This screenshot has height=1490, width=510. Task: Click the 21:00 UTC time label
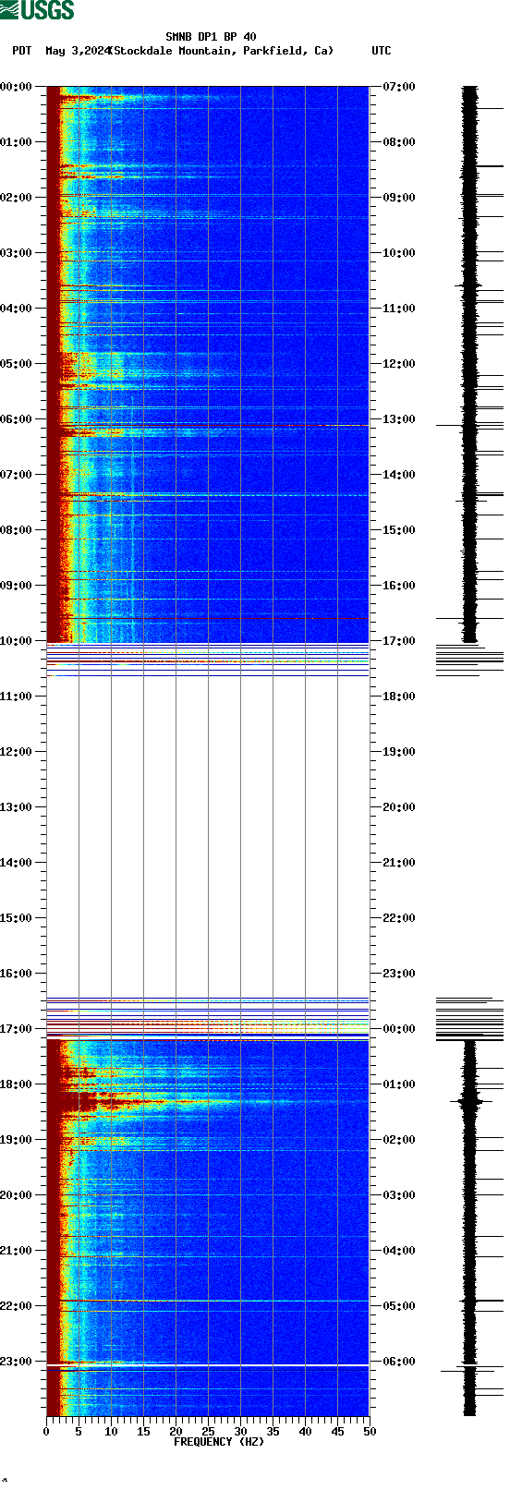[399, 863]
